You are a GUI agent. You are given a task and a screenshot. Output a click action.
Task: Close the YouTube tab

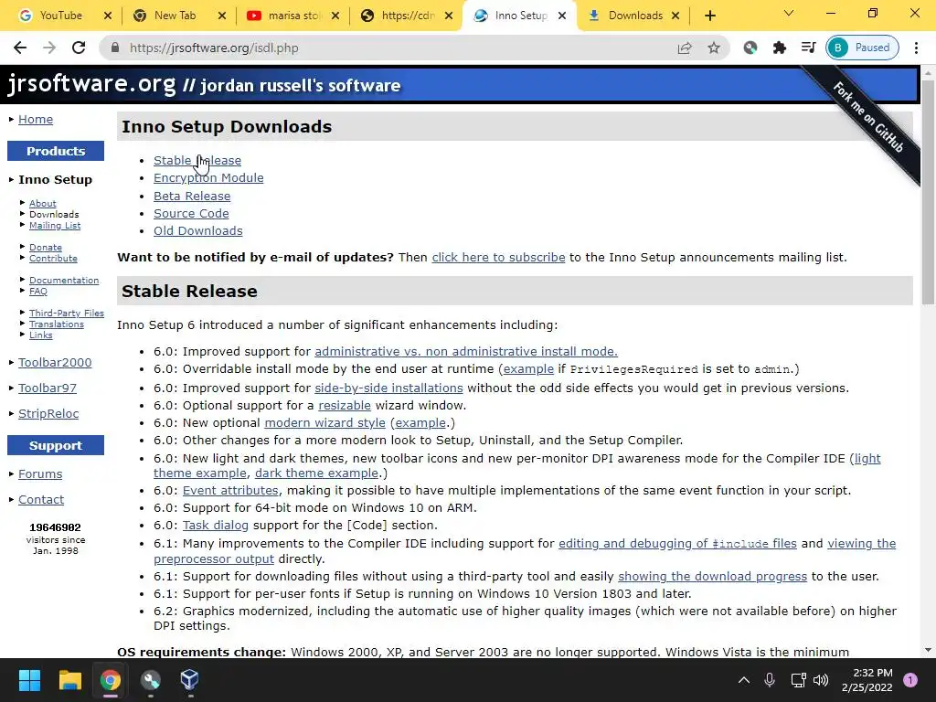coord(108,16)
